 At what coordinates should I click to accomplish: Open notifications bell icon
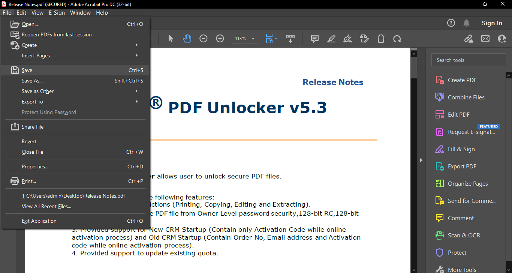click(x=466, y=23)
